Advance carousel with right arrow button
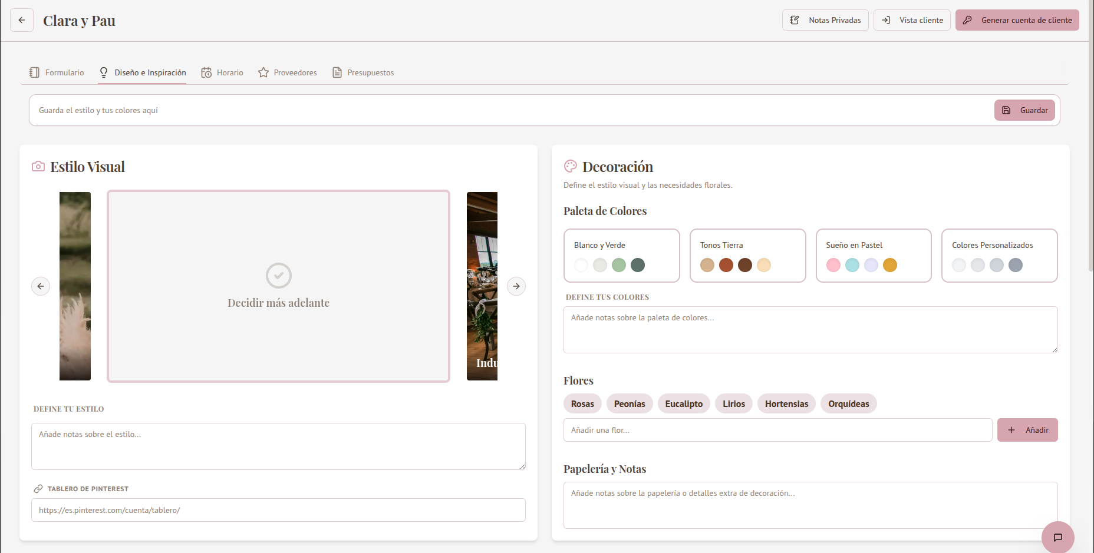This screenshot has height=553, width=1094. point(516,286)
